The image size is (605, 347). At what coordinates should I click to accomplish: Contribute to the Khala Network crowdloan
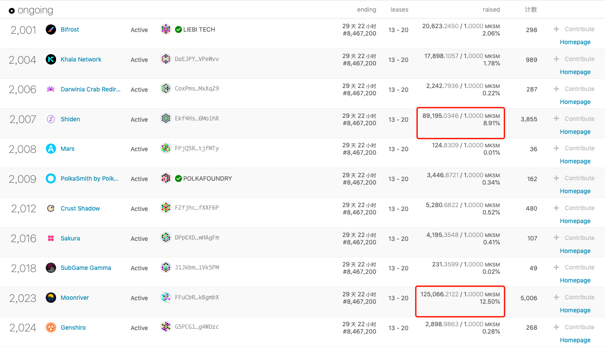click(x=574, y=59)
